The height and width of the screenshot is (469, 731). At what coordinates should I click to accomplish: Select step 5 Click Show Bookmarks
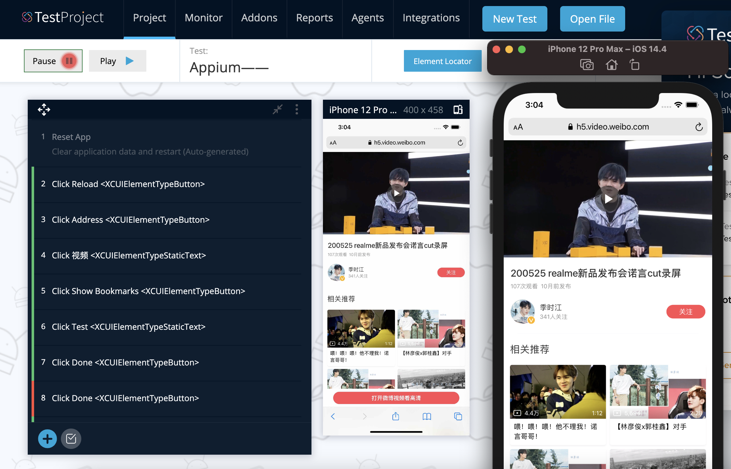pos(149,291)
